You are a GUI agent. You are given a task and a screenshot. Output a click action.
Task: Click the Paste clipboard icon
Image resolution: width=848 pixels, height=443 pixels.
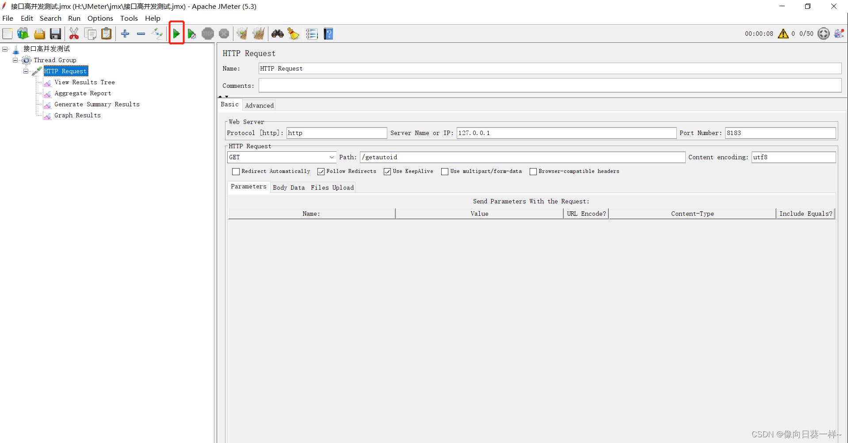[107, 34]
